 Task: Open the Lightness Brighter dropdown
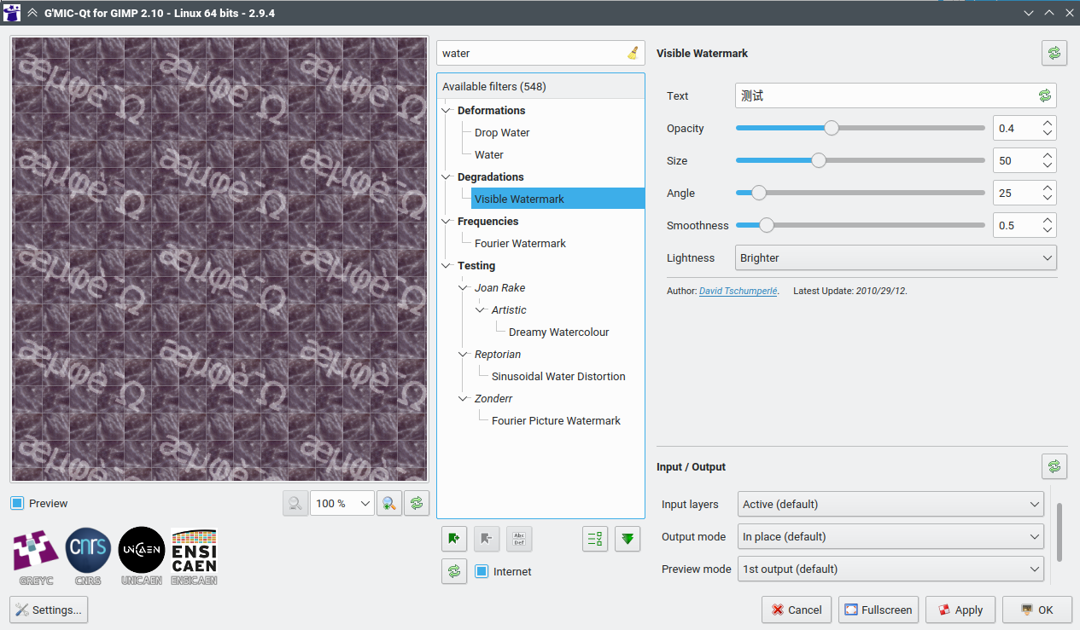point(896,257)
